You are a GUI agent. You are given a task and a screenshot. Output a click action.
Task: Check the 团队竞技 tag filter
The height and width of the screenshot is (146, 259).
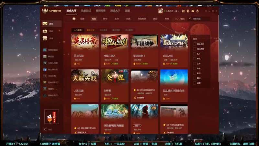tap(195, 49)
